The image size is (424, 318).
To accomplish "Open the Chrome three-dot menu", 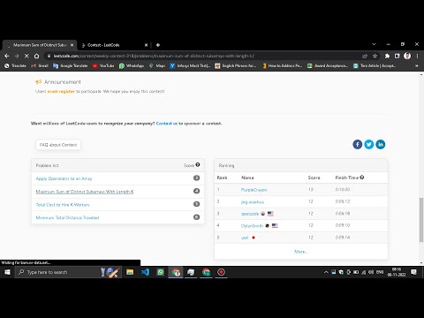I will click(x=417, y=56).
